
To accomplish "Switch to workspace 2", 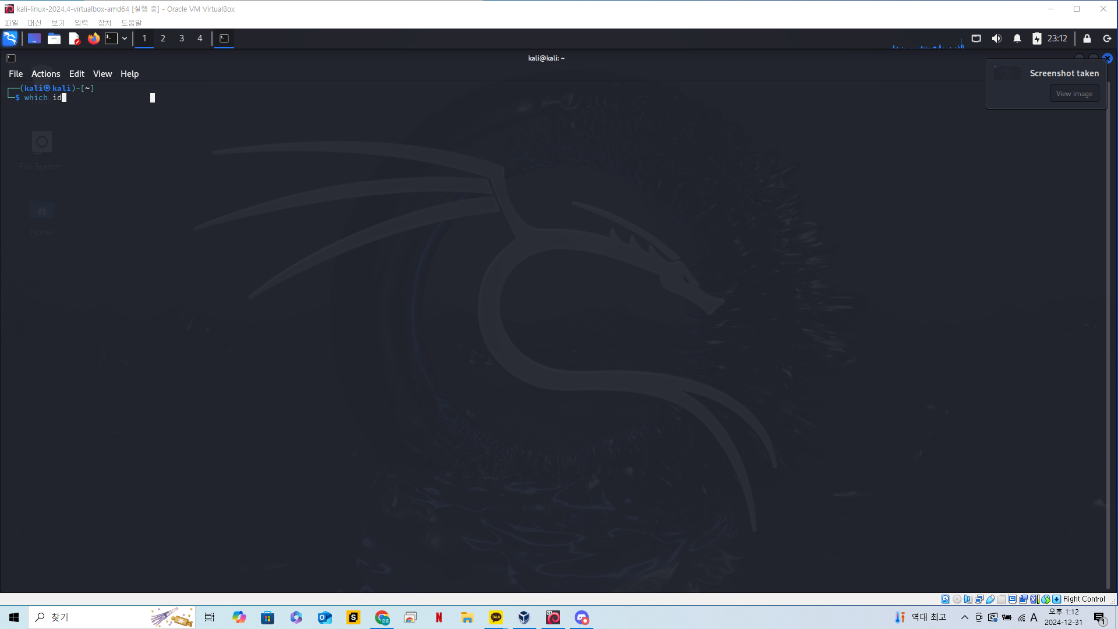I will [x=163, y=38].
